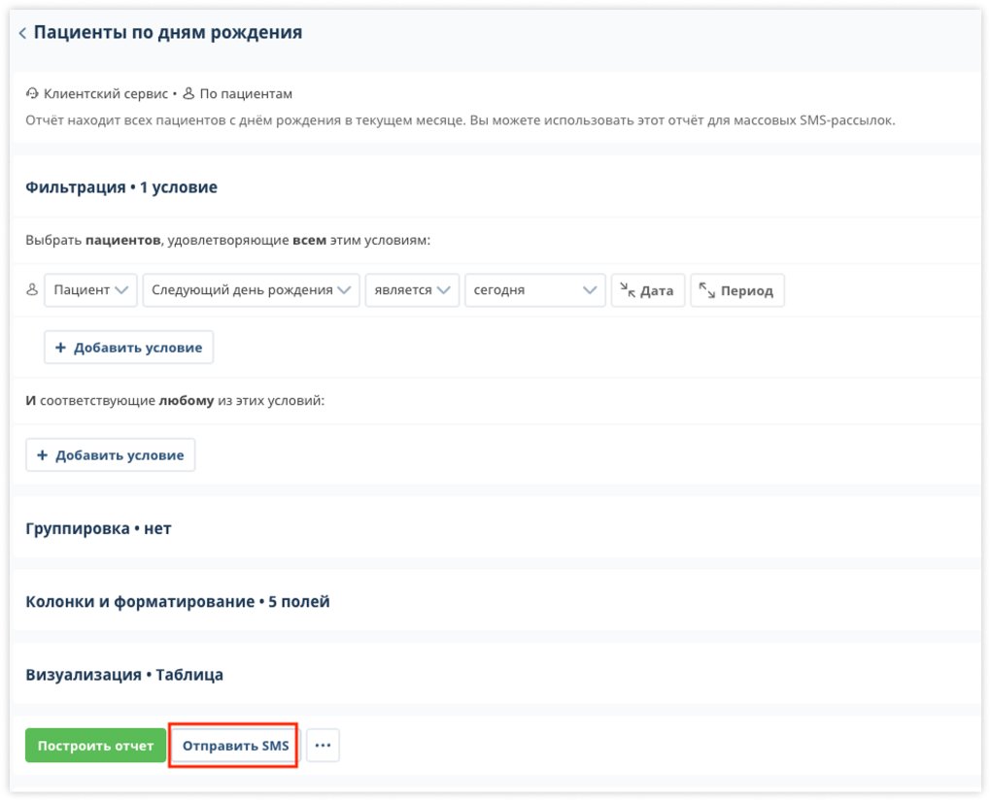Click the patient icon at the filter row start
991x802 pixels.
[x=30, y=289]
